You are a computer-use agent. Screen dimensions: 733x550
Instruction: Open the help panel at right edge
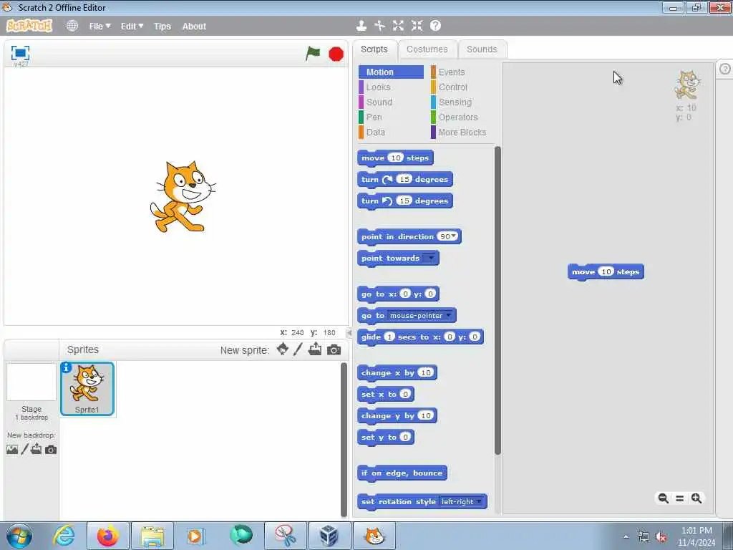coord(724,69)
